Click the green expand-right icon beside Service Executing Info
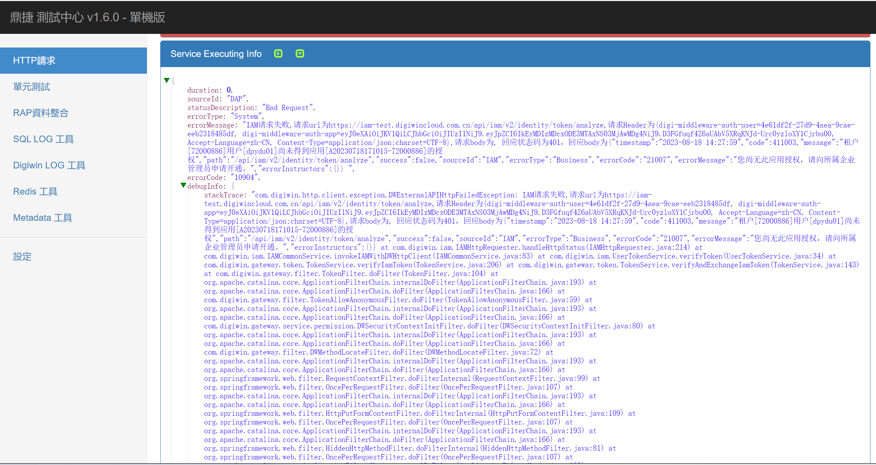 click(278, 53)
